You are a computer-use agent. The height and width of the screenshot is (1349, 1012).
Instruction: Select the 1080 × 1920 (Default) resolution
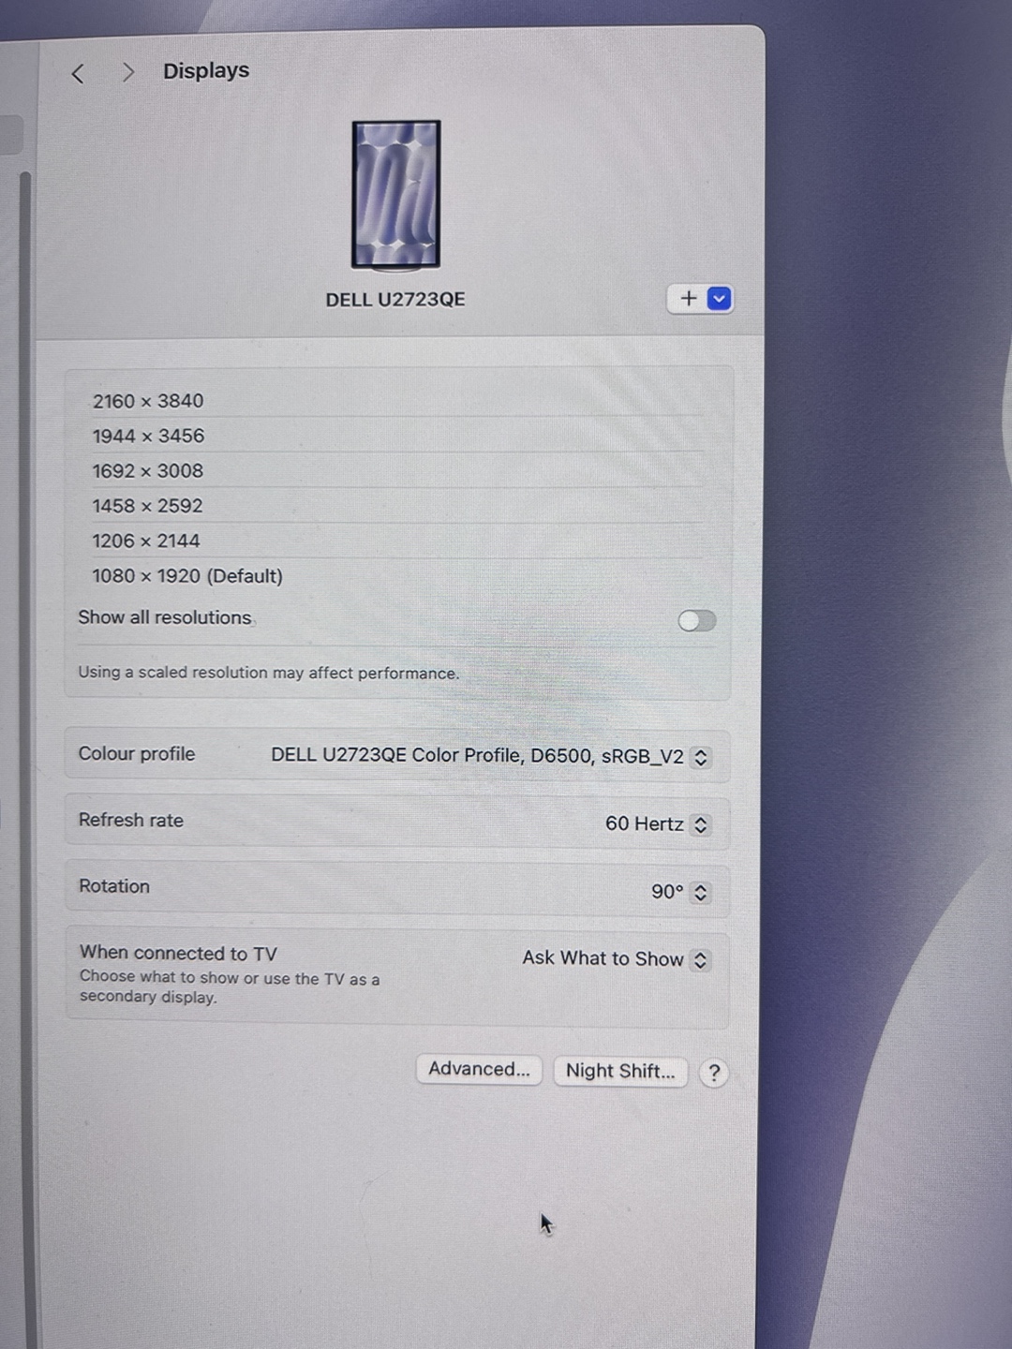397,575
